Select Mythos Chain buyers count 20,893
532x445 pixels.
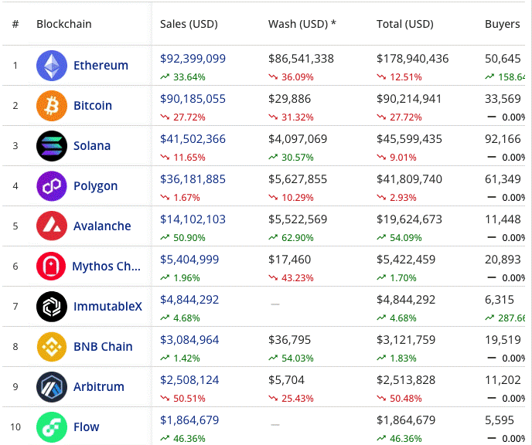[x=503, y=260]
